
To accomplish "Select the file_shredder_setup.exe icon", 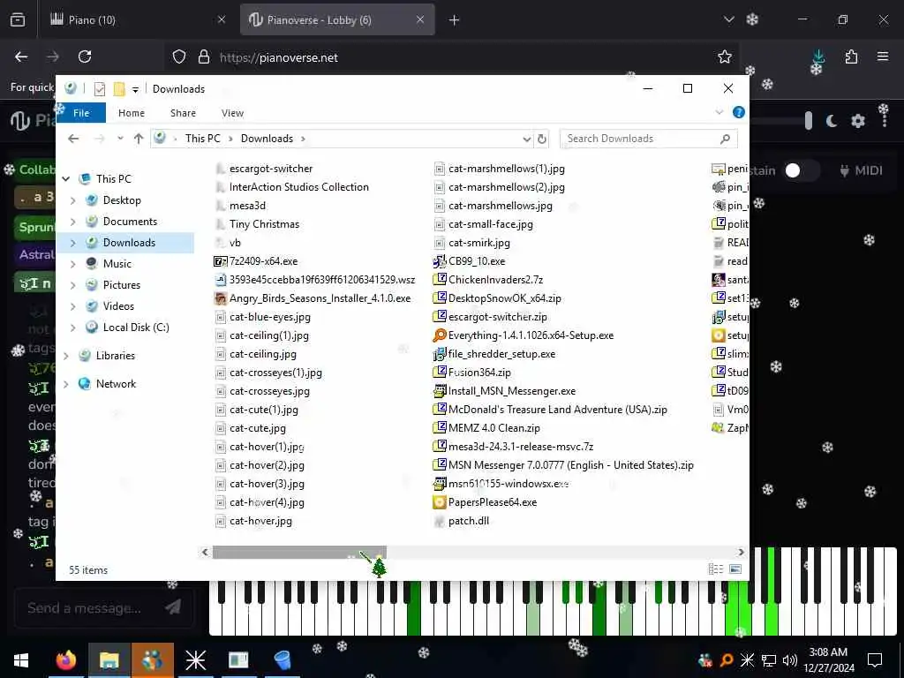I will [440, 353].
